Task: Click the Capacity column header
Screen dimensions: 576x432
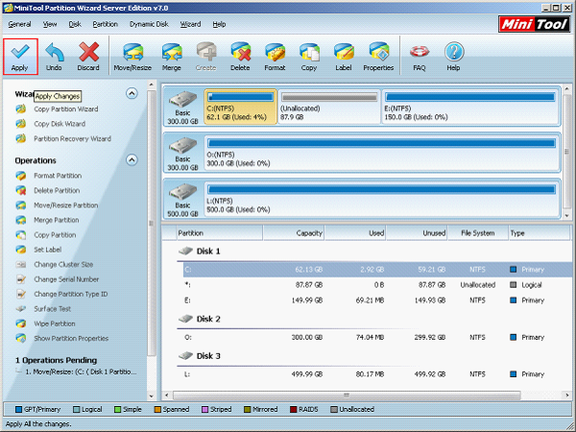Action: tap(294, 233)
